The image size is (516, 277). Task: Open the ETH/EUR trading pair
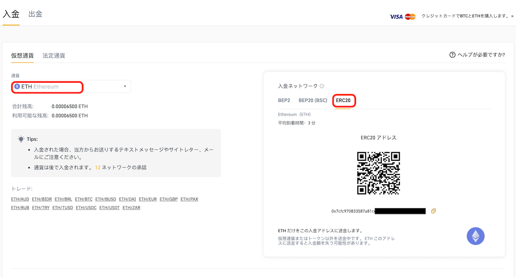point(148,199)
